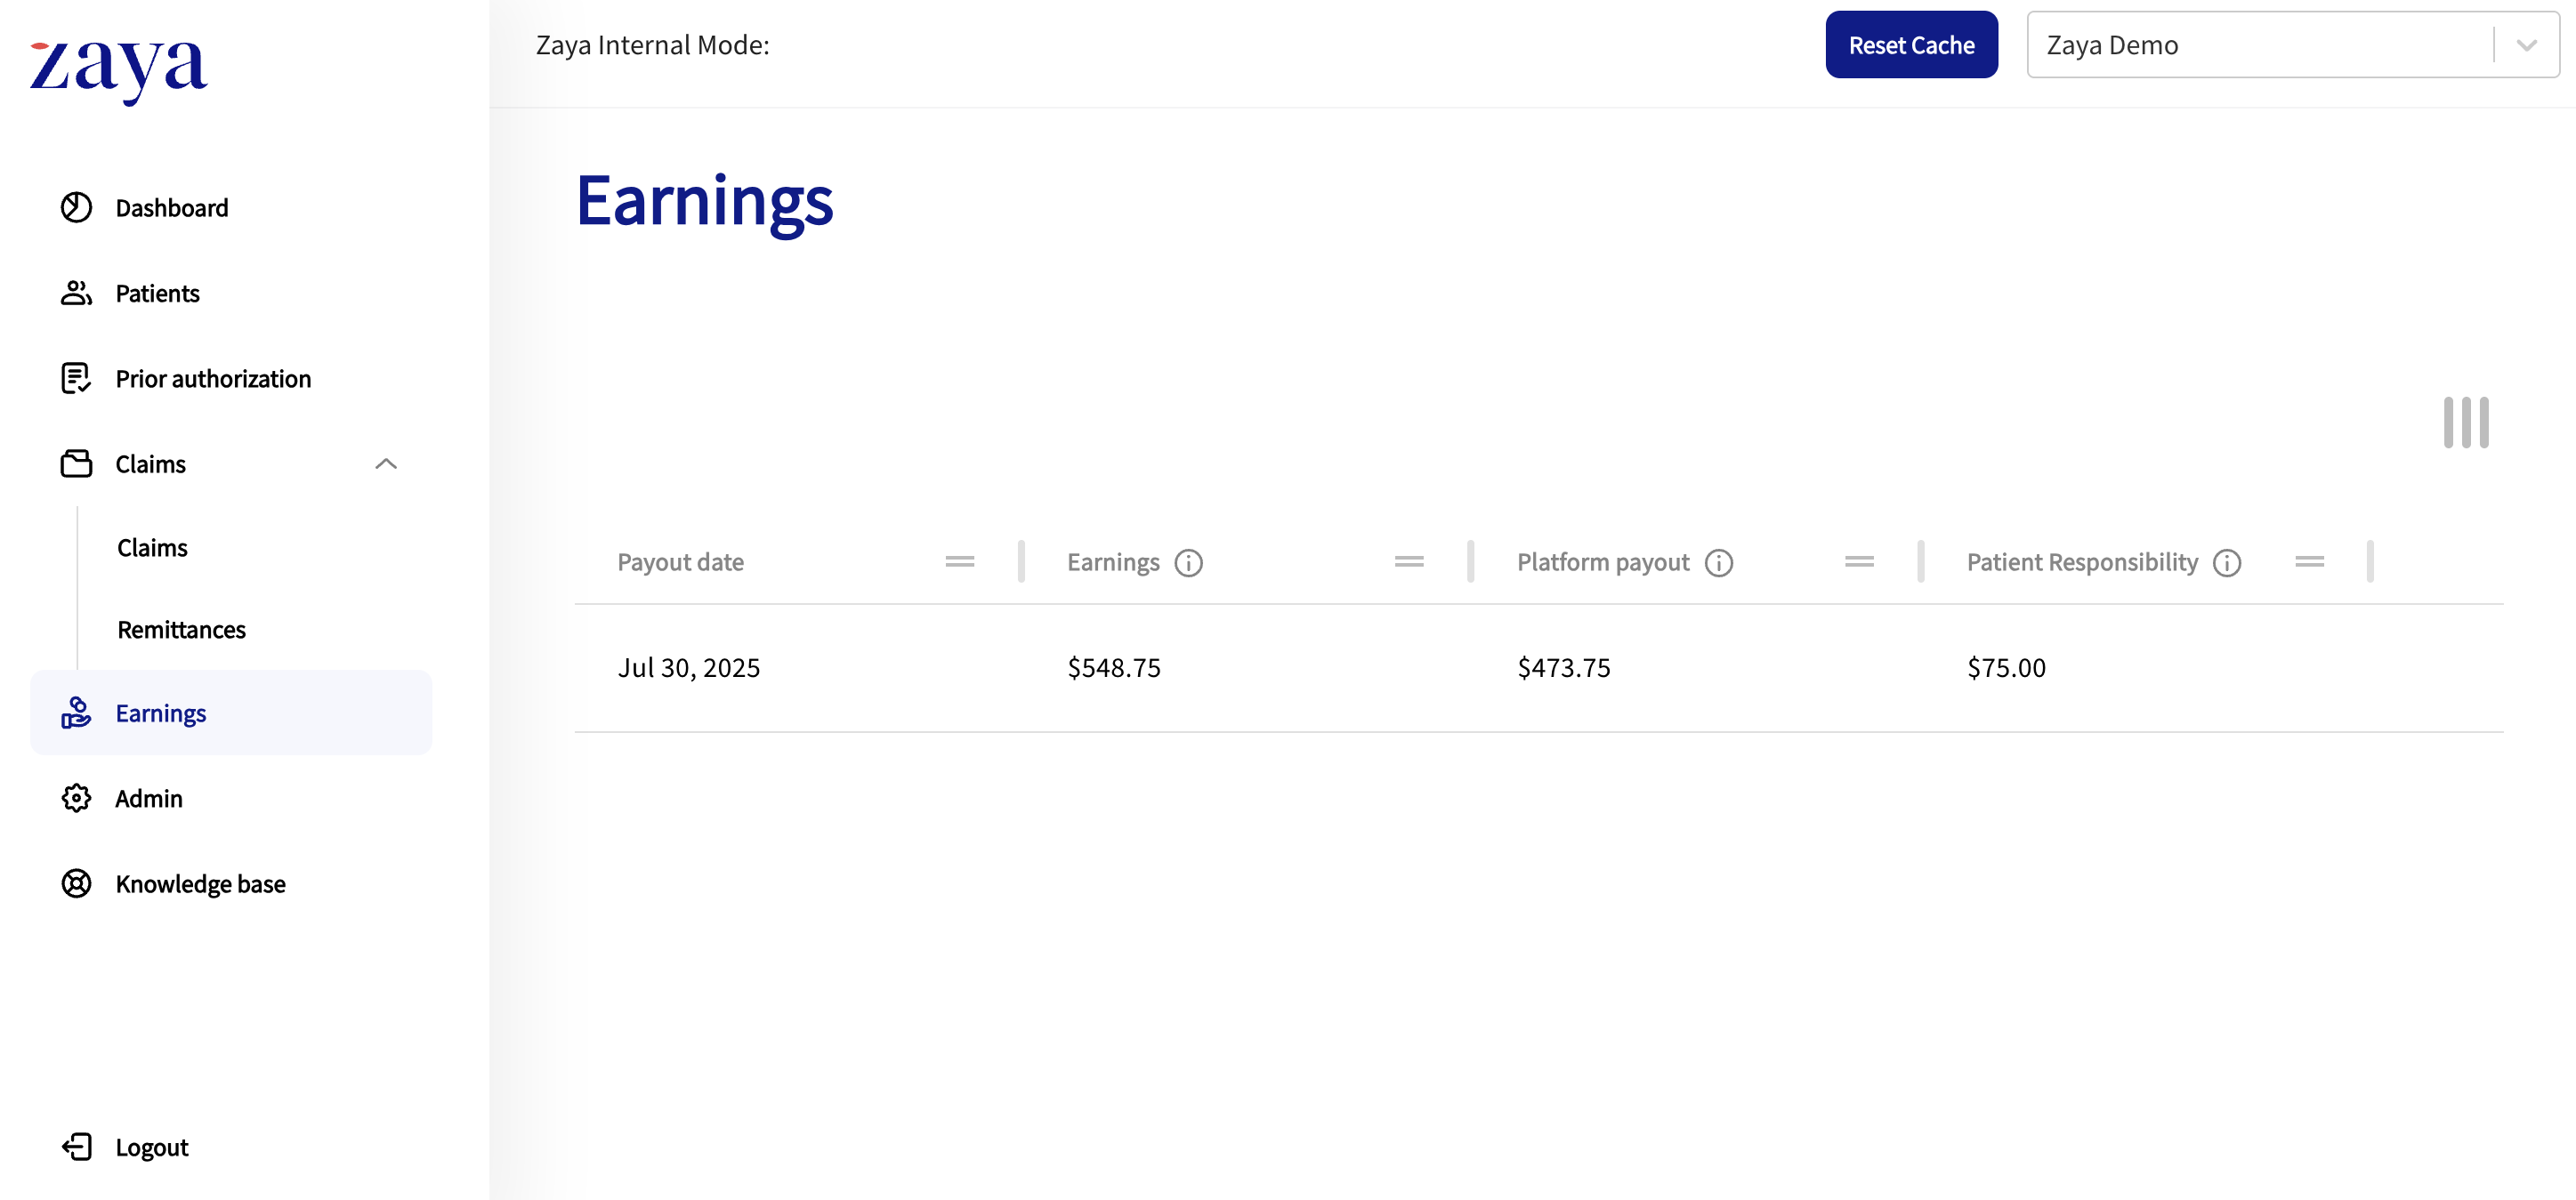Click the Prior authorization document icon
2576x1200 pixels.
pos(76,378)
